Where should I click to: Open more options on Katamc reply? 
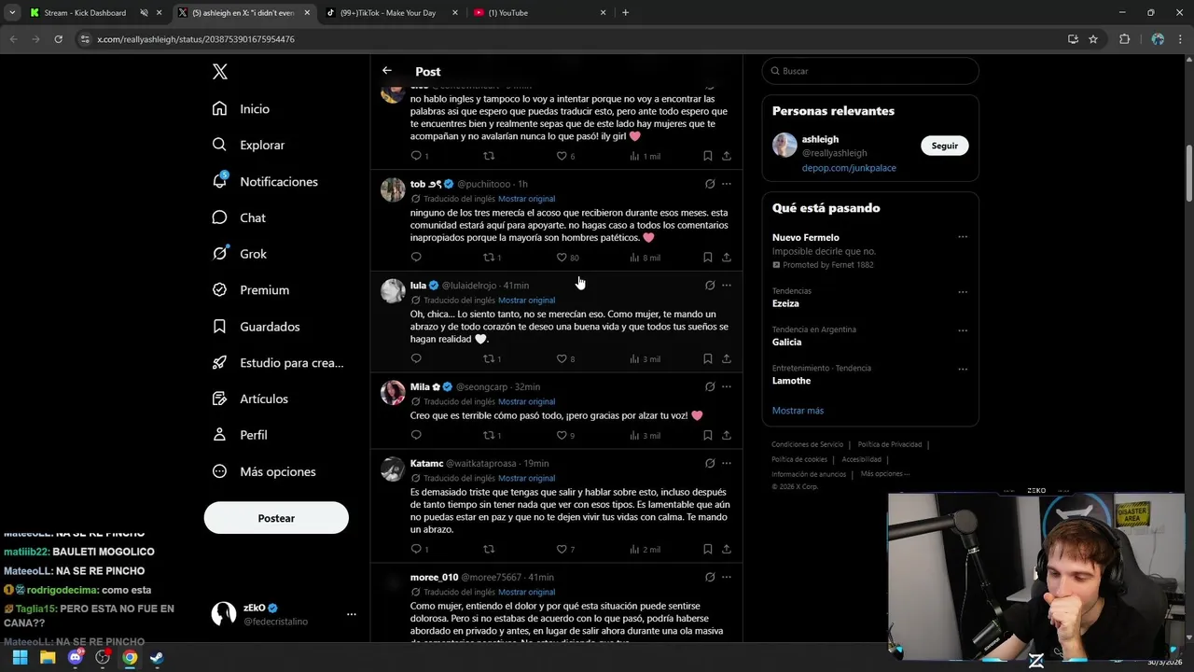click(727, 463)
